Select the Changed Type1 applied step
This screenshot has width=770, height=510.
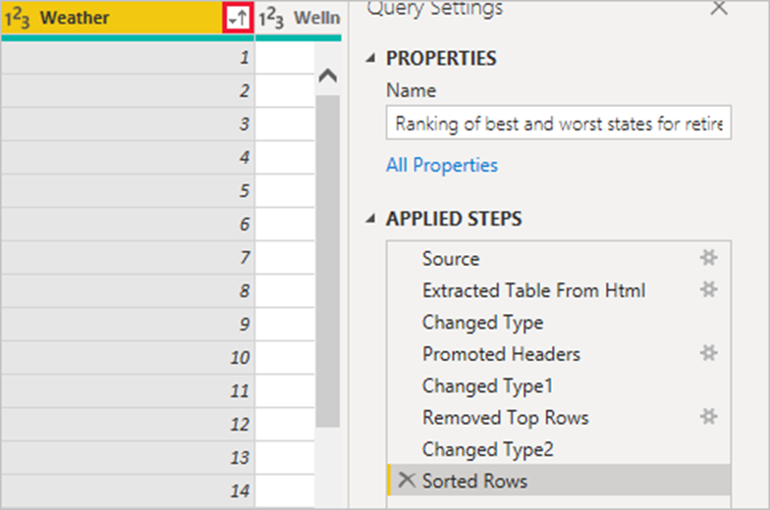(x=487, y=385)
